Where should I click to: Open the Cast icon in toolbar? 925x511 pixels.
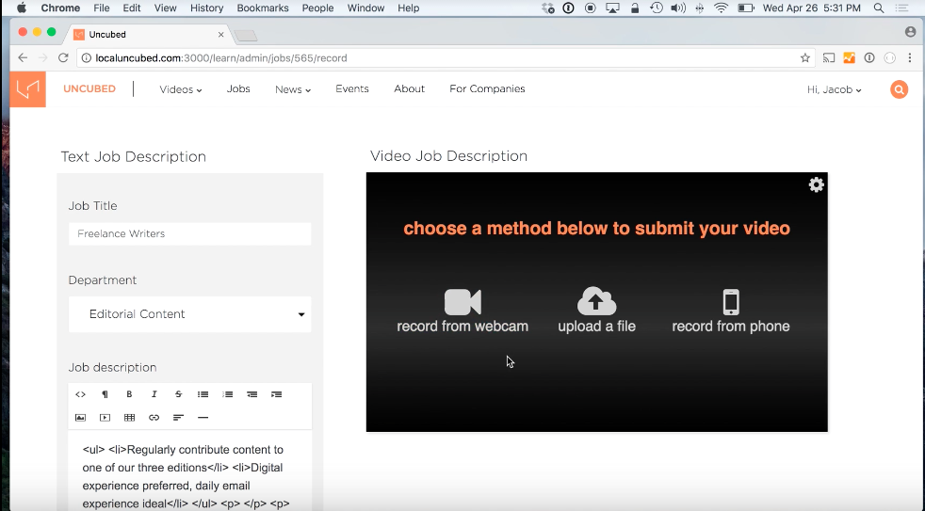coord(829,57)
